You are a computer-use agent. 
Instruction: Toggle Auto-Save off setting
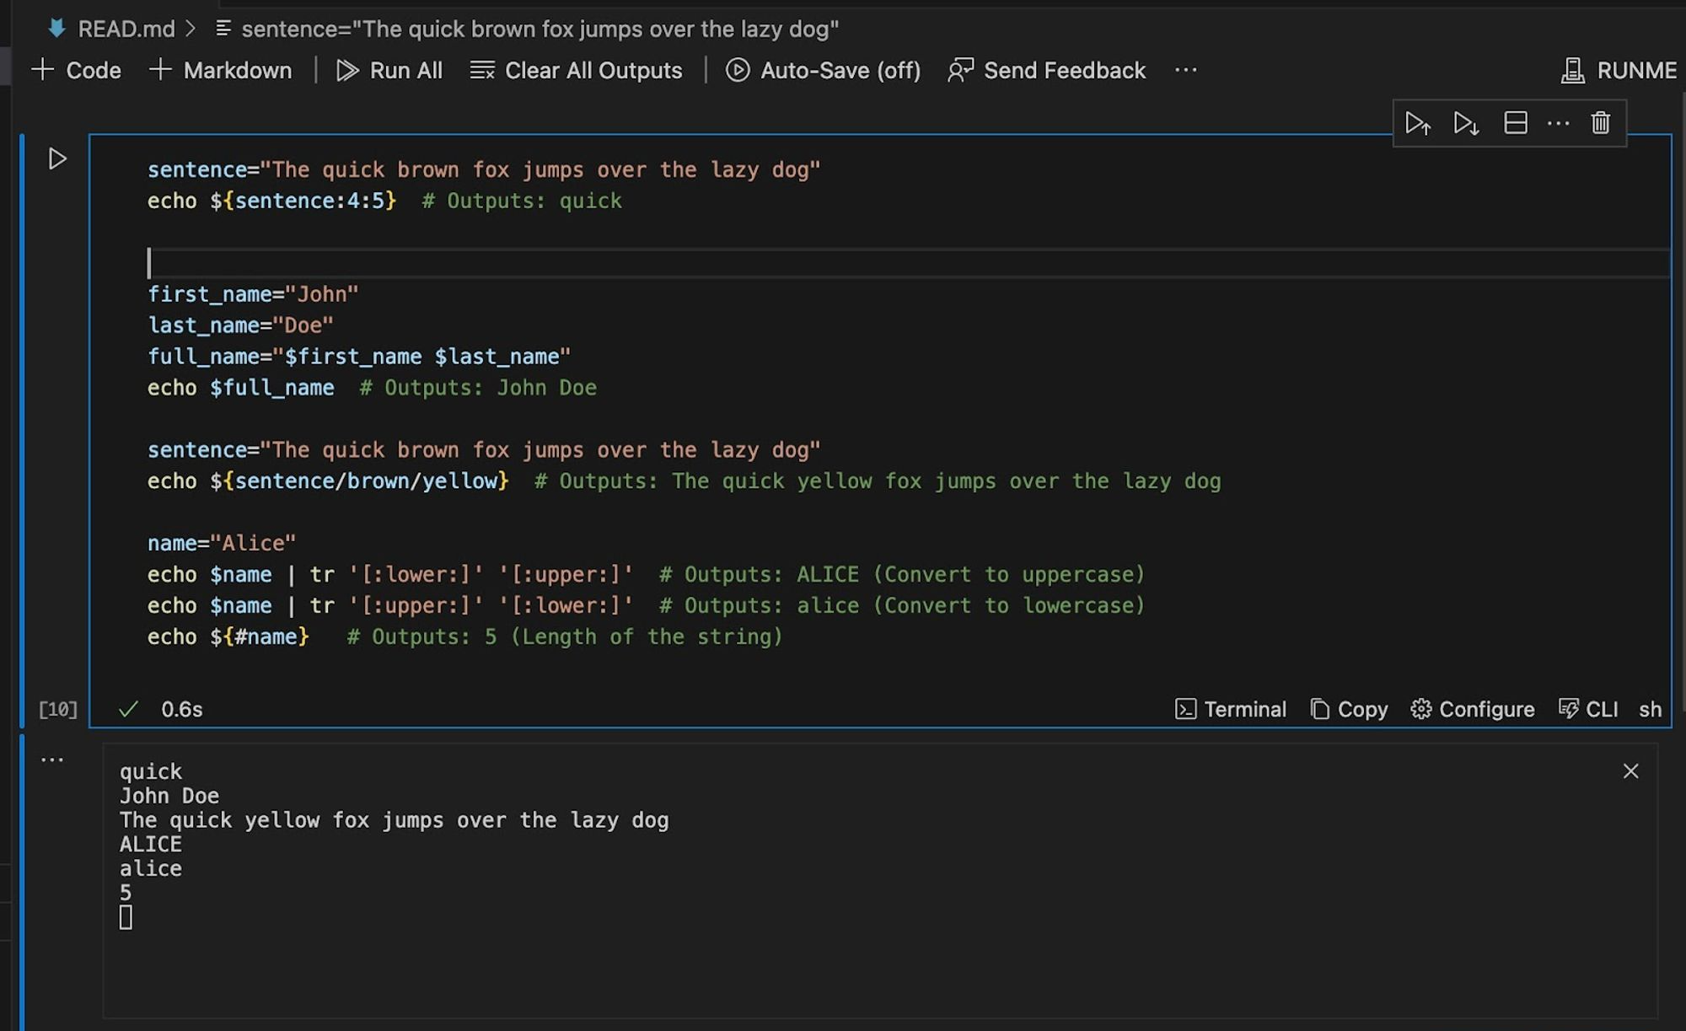(x=823, y=70)
